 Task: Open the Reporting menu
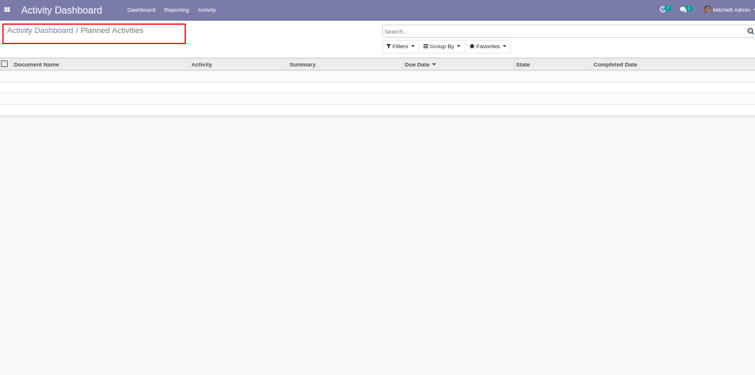[x=176, y=10]
